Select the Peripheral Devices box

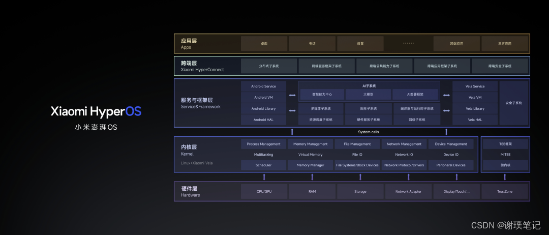[x=451, y=165]
